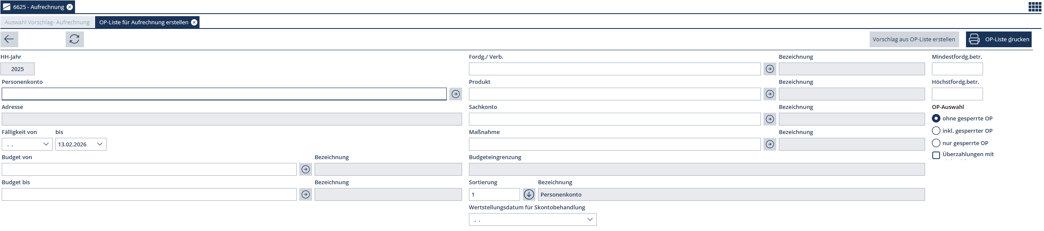Viewport: 1044px width, 231px height.
Task: Click the back arrow icon
Action: click(x=9, y=39)
